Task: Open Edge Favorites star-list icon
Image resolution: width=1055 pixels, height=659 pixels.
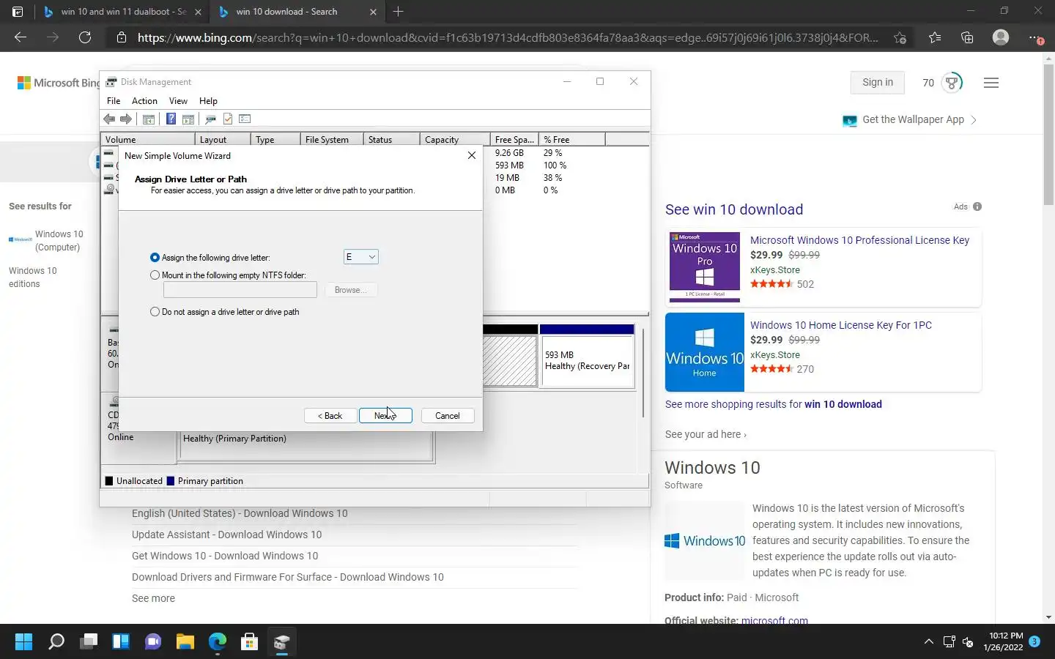Action: pos(935,37)
